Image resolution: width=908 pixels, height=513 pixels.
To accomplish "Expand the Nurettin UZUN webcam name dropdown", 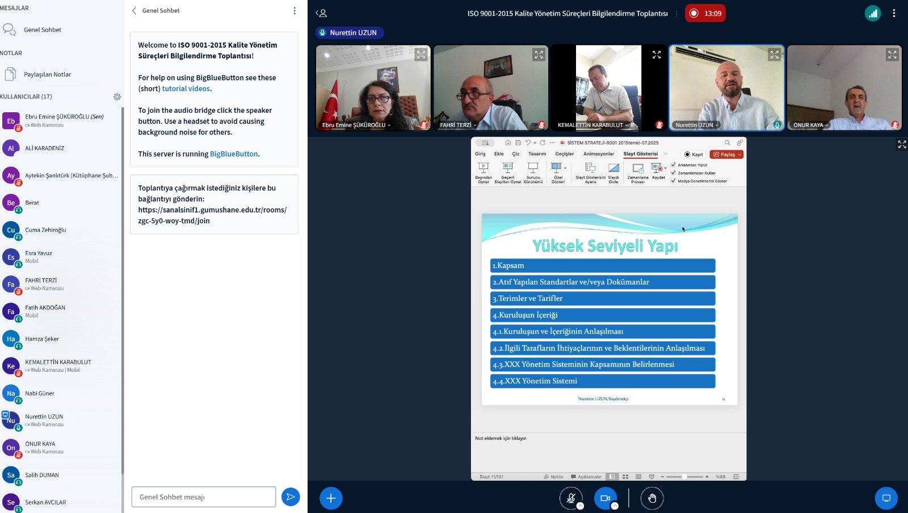I will click(x=697, y=125).
